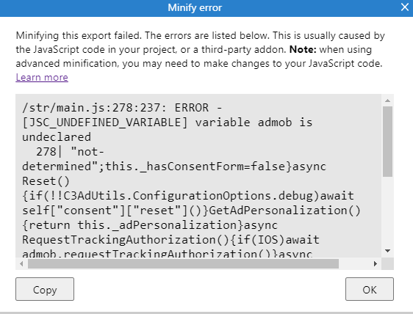Confirm with the OK button
Image resolution: width=413 pixels, height=314 pixels.
click(x=370, y=289)
